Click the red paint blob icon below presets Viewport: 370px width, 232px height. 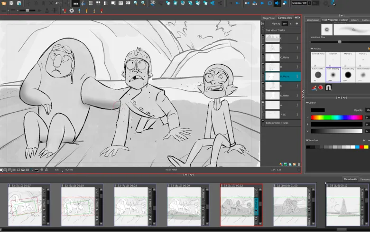[x=321, y=87]
